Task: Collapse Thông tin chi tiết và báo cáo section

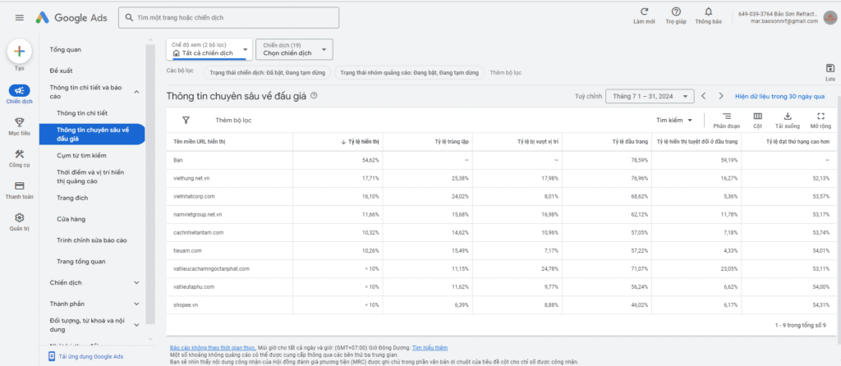Action: 136,92
